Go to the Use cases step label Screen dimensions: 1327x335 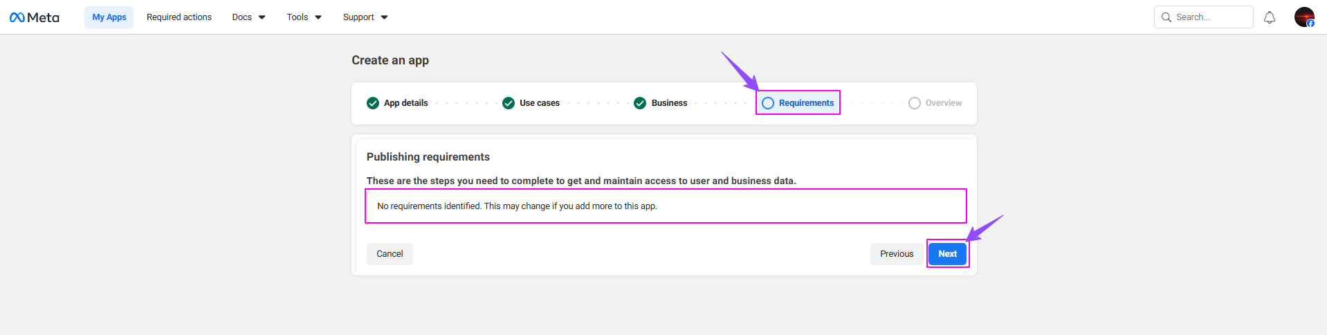(x=540, y=103)
